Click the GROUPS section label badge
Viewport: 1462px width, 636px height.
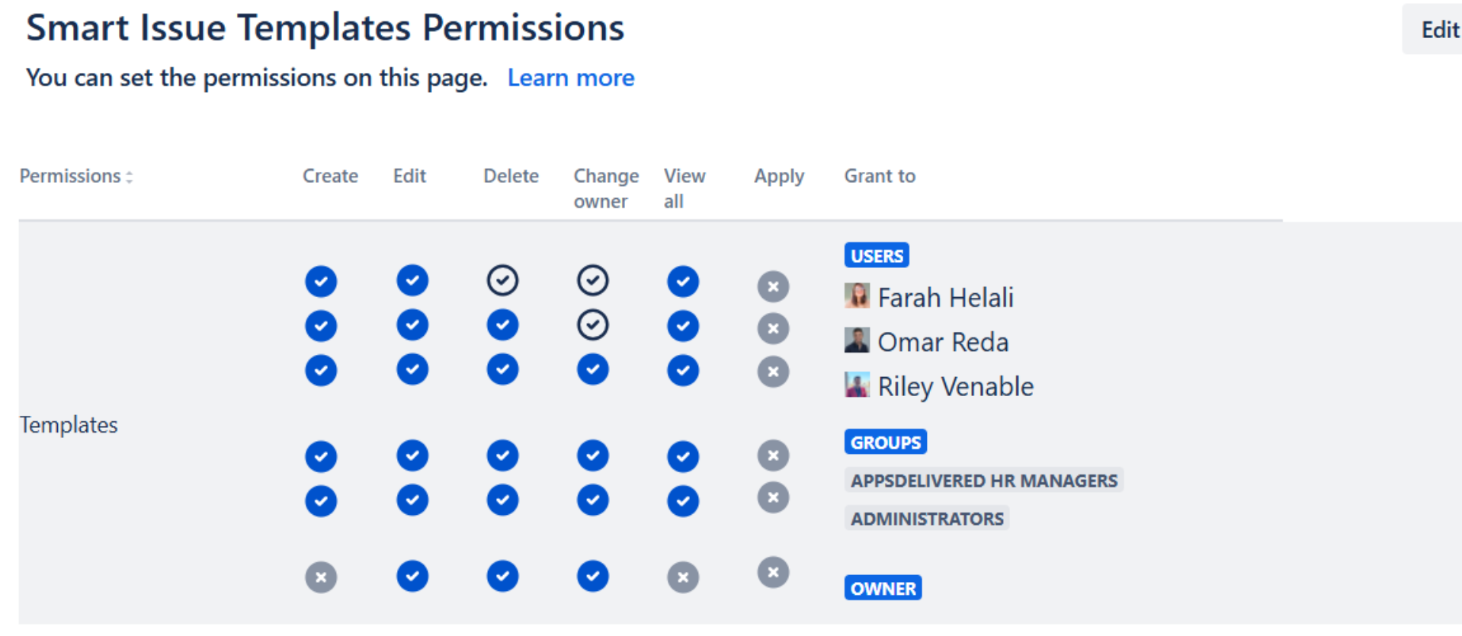pos(885,442)
